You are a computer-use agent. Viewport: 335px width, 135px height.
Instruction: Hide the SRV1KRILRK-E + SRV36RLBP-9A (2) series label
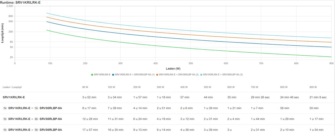click(179, 75)
